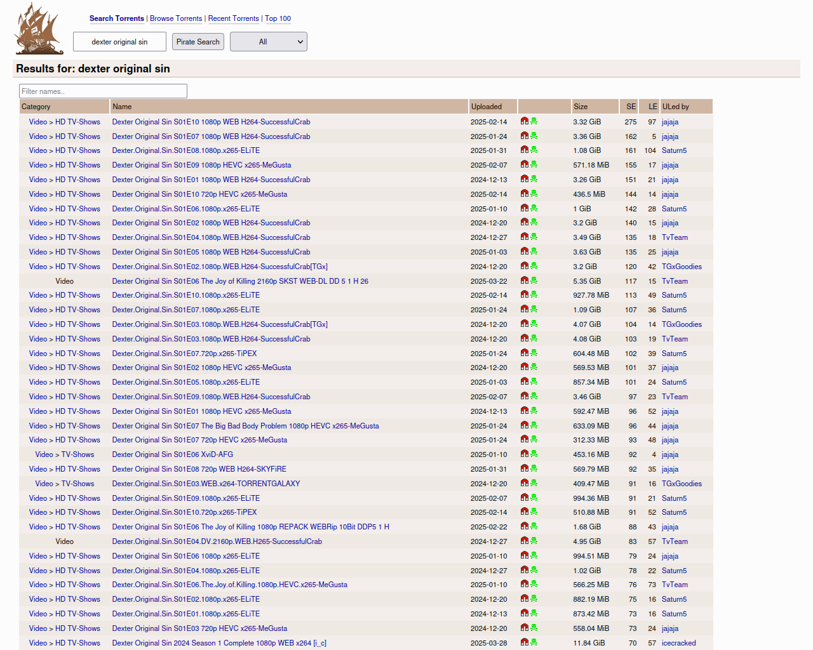Click skull icon for S01E03.WEB.x264-TORRENTGALAXY
This screenshot has height=650, width=813.
click(x=534, y=483)
